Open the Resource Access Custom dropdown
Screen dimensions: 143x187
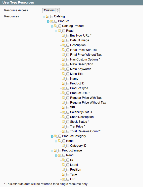click(51, 10)
